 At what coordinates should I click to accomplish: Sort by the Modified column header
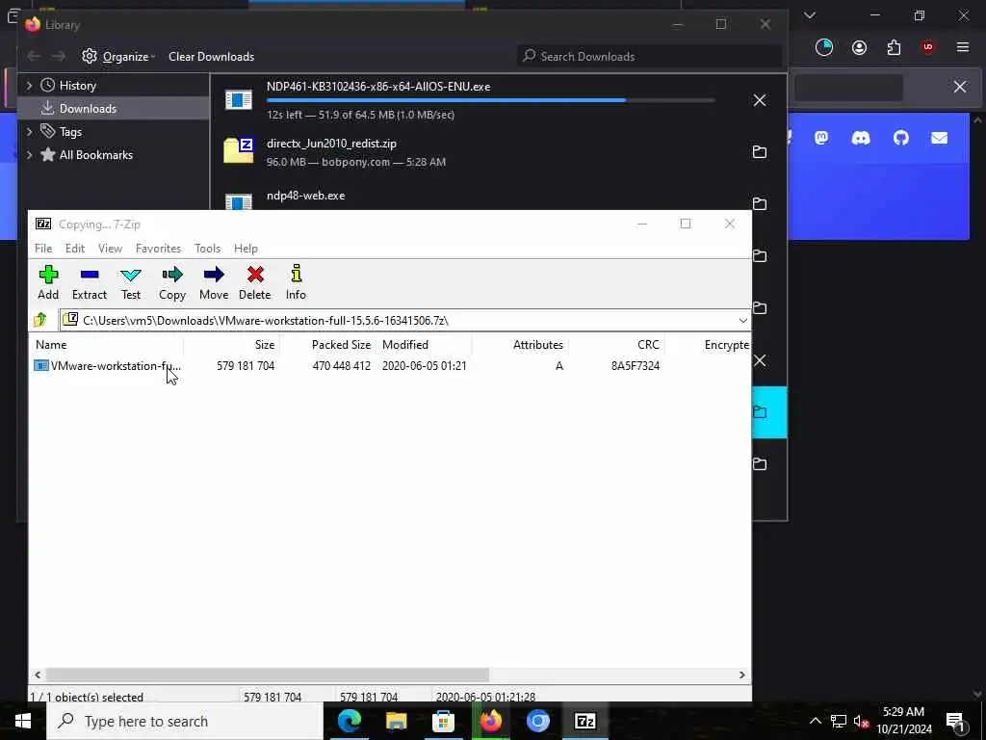[x=424, y=345]
